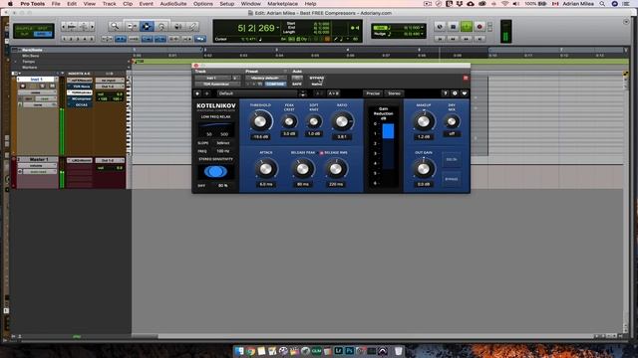The height and width of the screenshot is (358, 638).
Task: Click the Ratio knob
Action: [342, 121]
